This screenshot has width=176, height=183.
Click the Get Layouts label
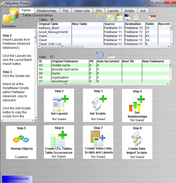coord(59,113)
